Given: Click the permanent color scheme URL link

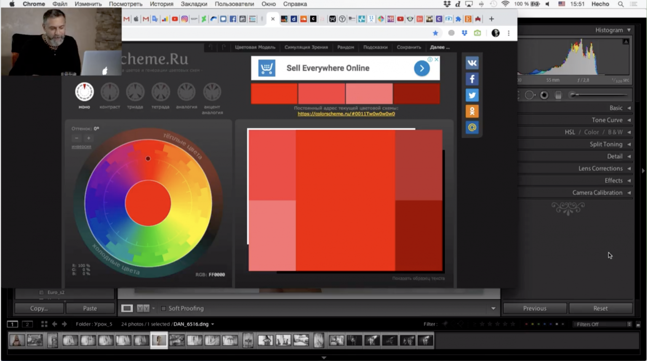Looking at the screenshot, I should pos(345,113).
